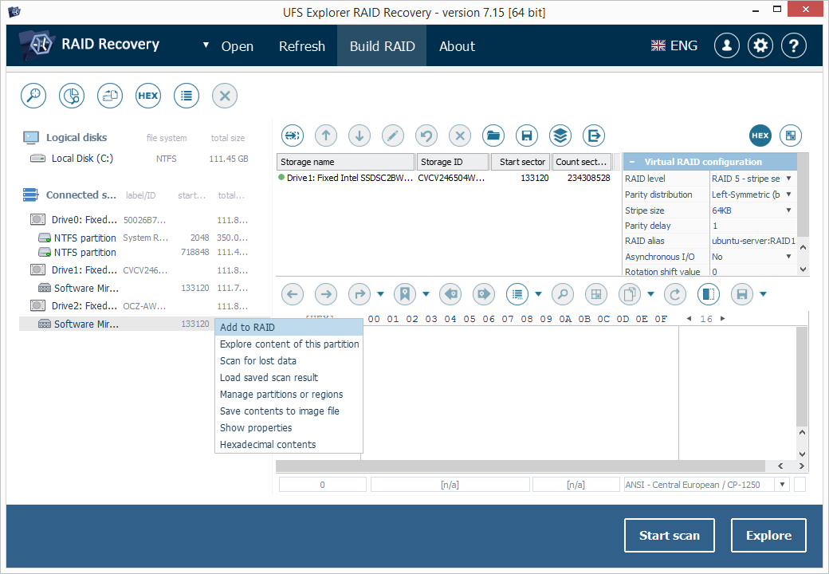Choose Scan for lost data
This screenshot has width=829, height=574.
tap(289, 361)
